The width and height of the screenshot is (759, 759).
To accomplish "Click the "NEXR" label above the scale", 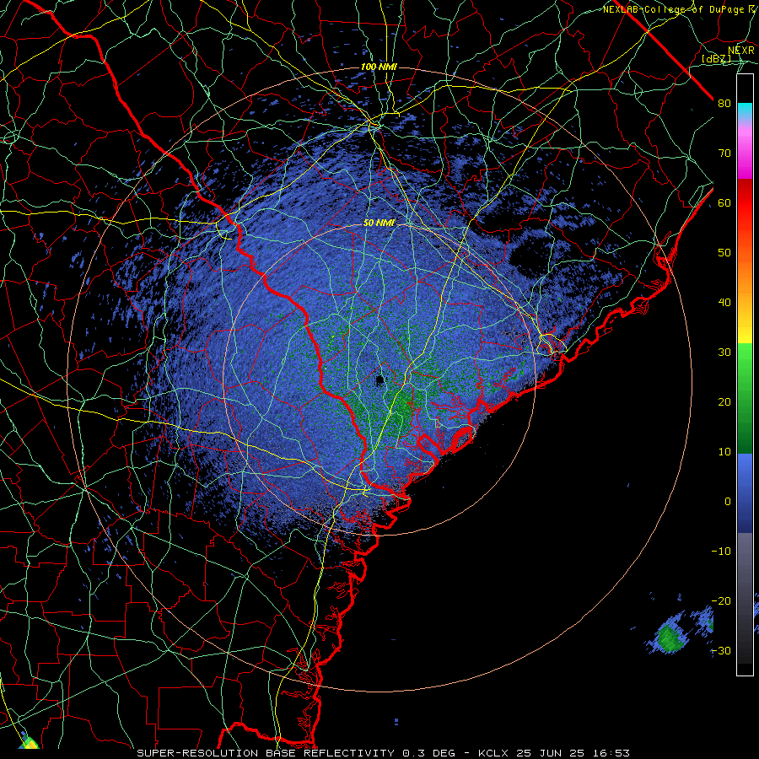I will tap(741, 50).
